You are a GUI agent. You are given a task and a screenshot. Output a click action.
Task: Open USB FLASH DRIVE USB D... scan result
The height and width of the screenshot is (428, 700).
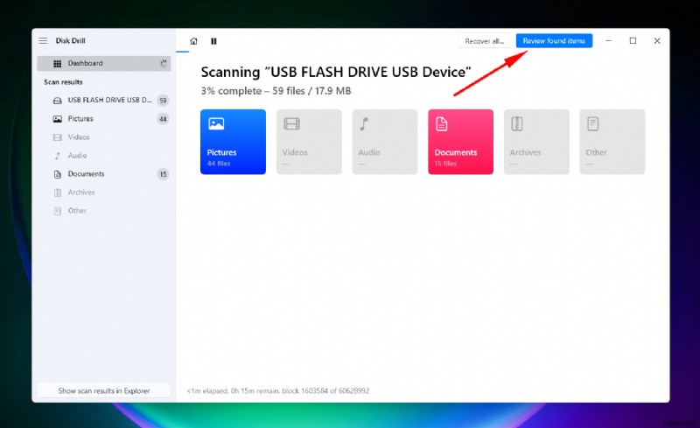[x=103, y=100]
